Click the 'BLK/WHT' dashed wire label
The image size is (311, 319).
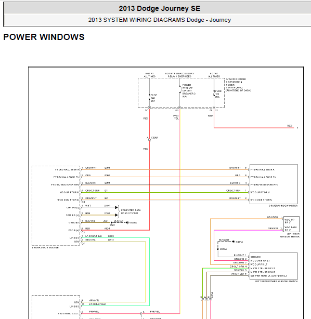(x=224, y=240)
